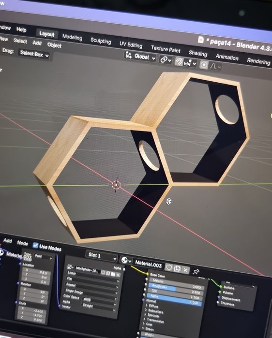This screenshot has height=338, width=272.
Task: Open the Flat projection dropdown
Action: 92,282
